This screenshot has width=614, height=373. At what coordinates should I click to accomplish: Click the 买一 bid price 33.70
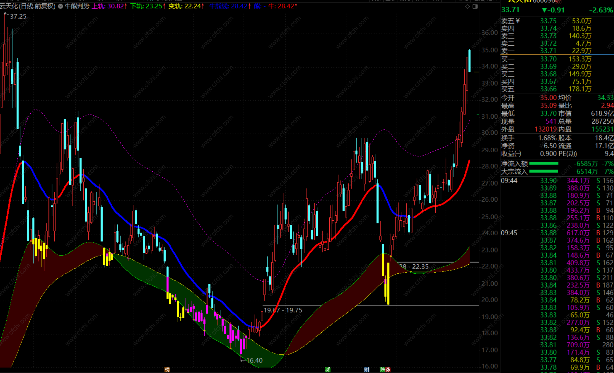pos(548,59)
